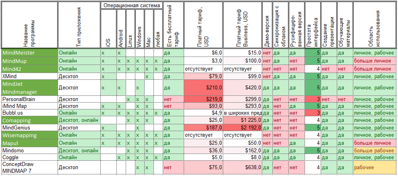Select the $638,0 Business price cell
398x176 pixels.
[x=242, y=168]
